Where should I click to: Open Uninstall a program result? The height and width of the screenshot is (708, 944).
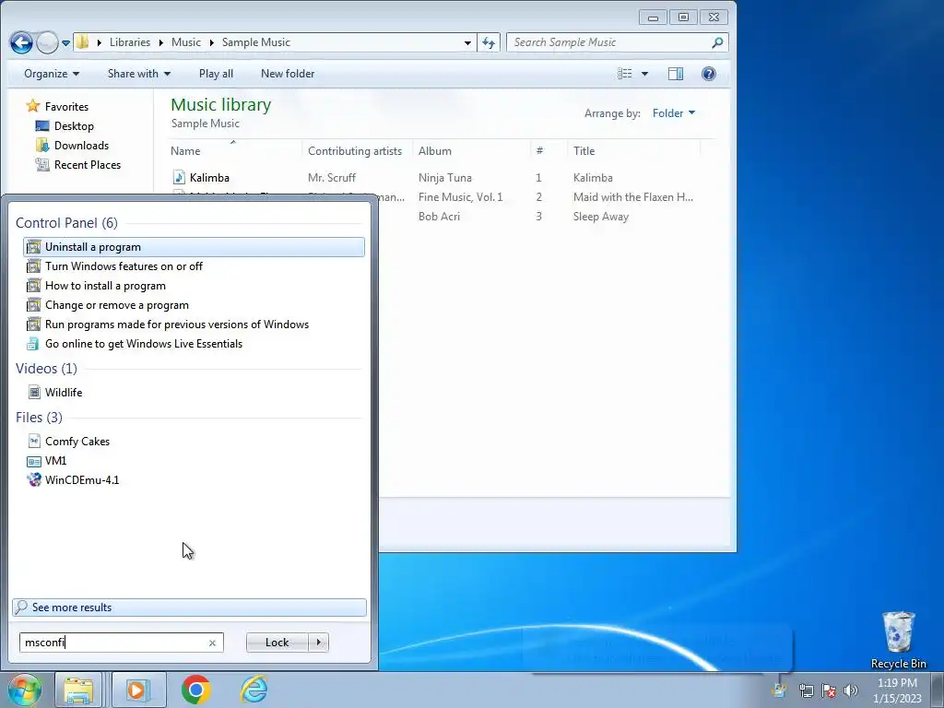(x=194, y=247)
